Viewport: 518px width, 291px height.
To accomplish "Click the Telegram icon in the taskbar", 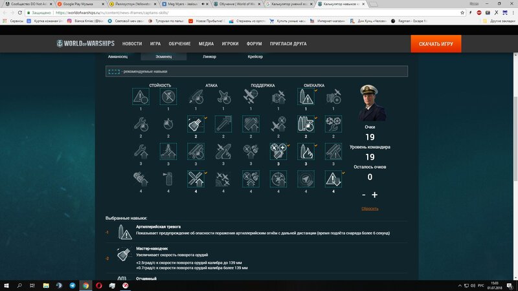I will click(x=72, y=285).
